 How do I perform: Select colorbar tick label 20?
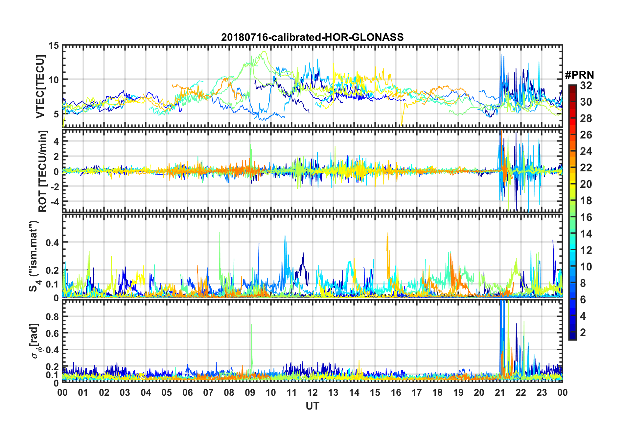tap(586, 184)
